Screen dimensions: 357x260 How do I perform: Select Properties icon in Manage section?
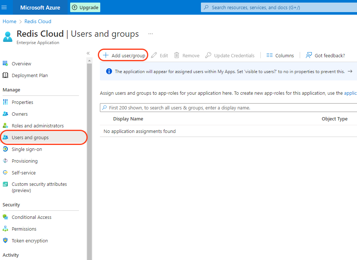(6, 102)
